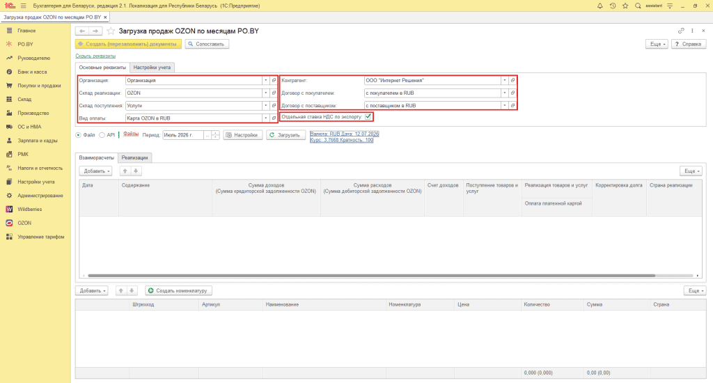The height and width of the screenshot is (383, 713).
Task: Expand Договор с покупателем dropdown
Action: tap(504, 93)
